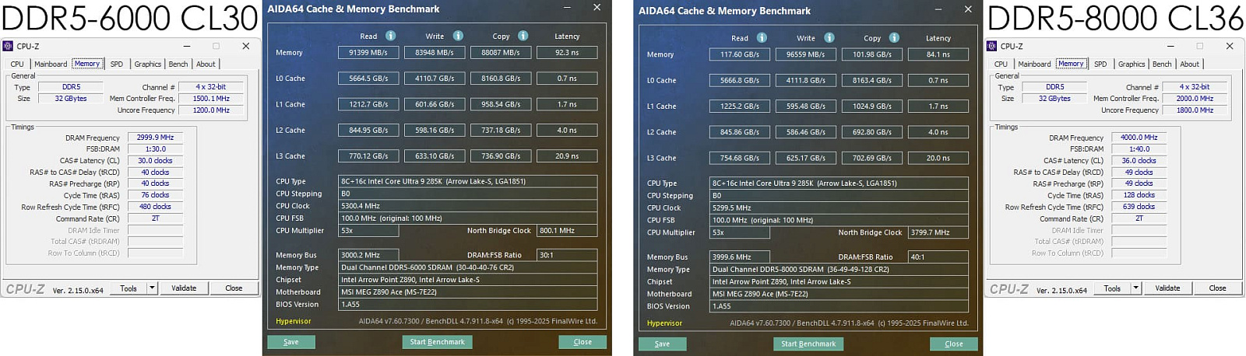Click Memory Latency value 92.3 ns
This screenshot has width=1246, height=356.
point(567,53)
